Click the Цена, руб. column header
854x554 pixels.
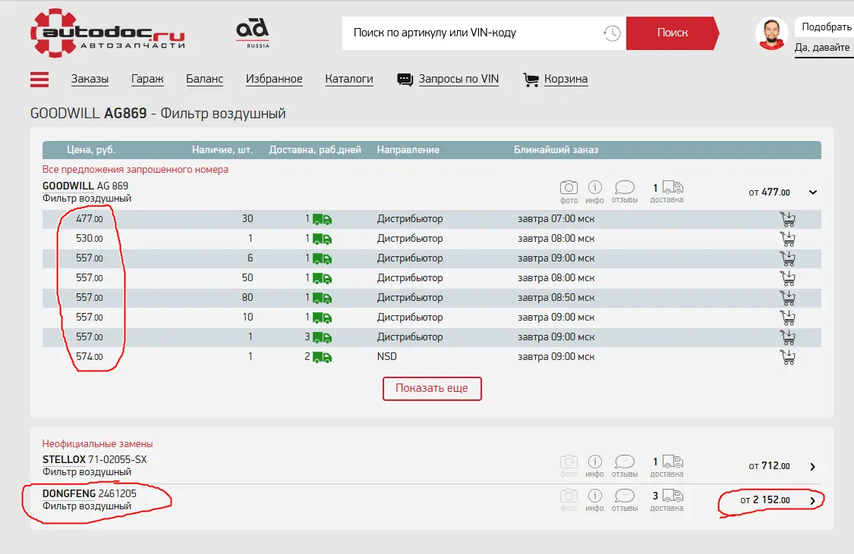click(91, 150)
